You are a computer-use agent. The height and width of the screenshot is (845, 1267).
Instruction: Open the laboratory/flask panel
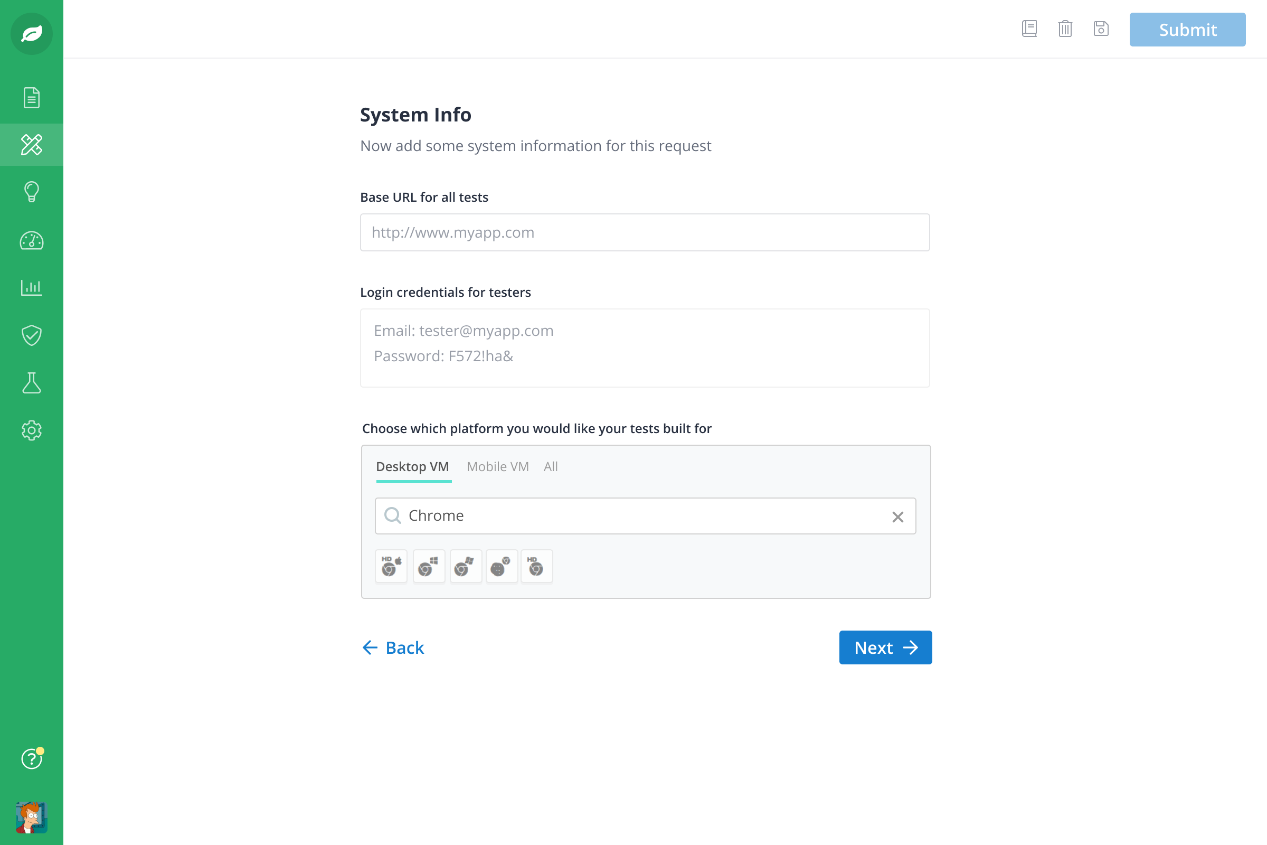click(31, 383)
